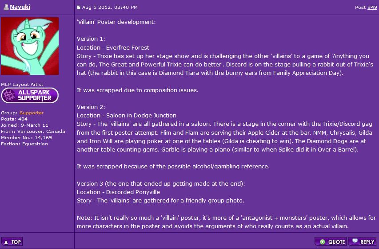Click the Aug 5 2012 post timestamp
This screenshot has width=379, height=249.
point(110,7)
